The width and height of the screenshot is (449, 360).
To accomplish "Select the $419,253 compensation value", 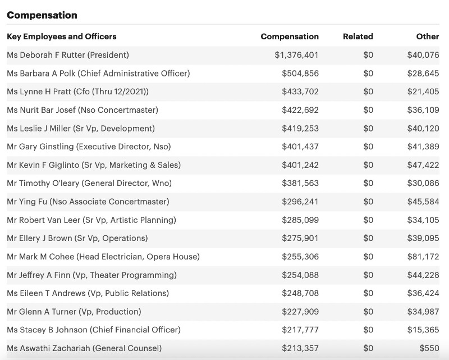I will point(300,128).
